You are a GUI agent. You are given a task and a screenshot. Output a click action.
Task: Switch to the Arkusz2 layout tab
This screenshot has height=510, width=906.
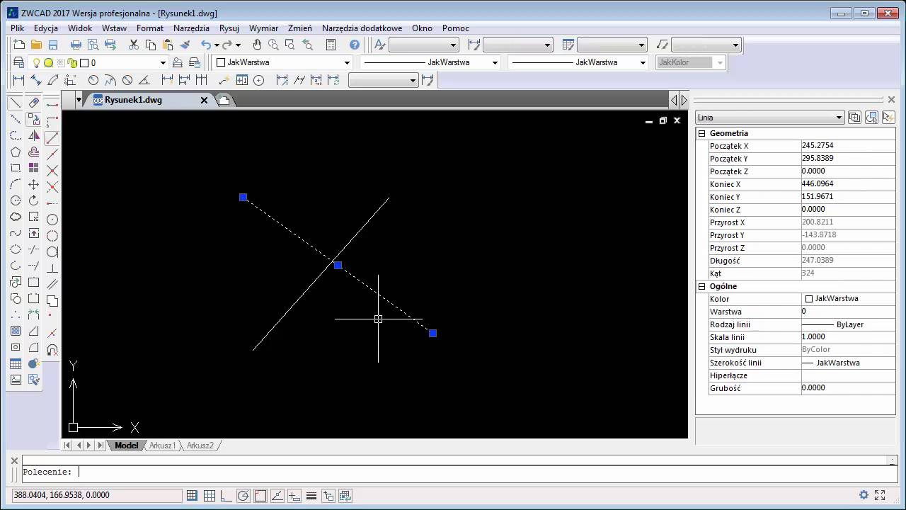[200, 446]
